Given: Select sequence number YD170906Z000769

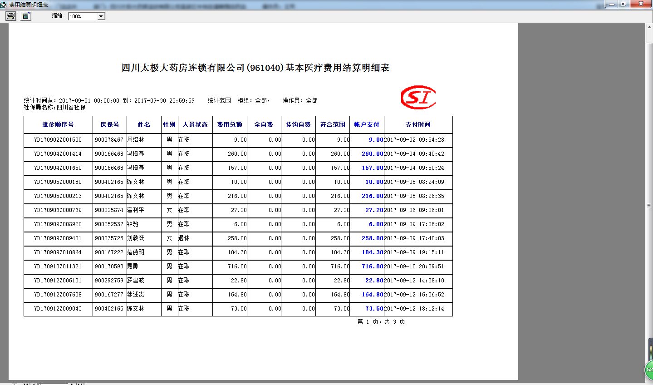Looking at the screenshot, I should tap(58, 210).
